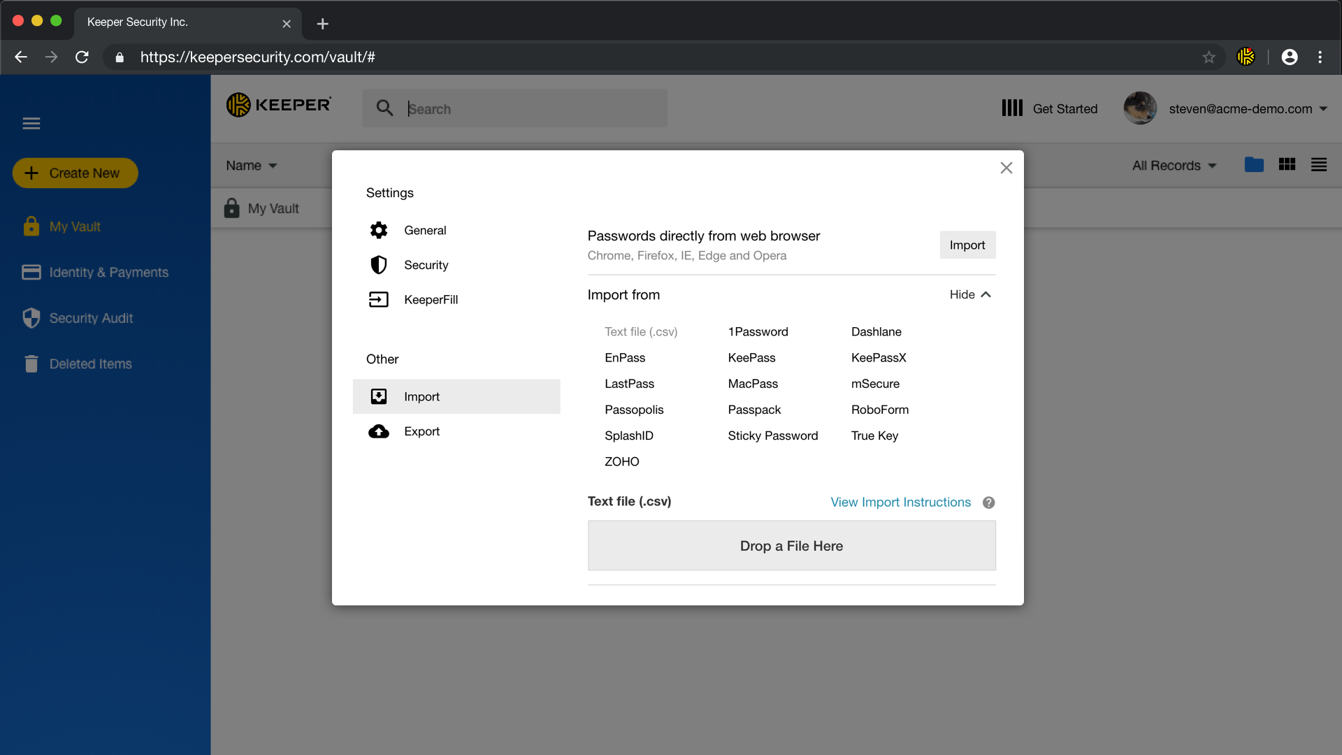The height and width of the screenshot is (755, 1342).
Task: Click the Keeper logo
Action: coord(278,105)
